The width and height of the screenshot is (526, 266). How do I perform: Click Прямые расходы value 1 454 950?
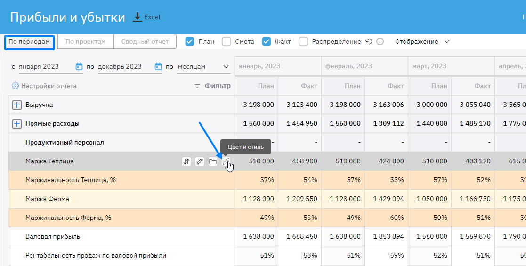[302, 123]
